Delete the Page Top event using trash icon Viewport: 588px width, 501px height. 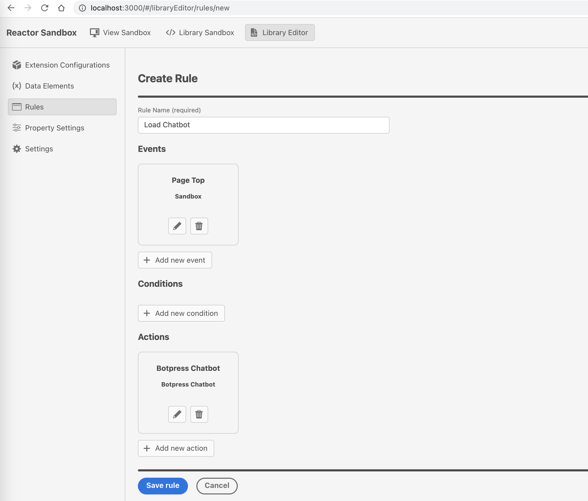pos(199,226)
